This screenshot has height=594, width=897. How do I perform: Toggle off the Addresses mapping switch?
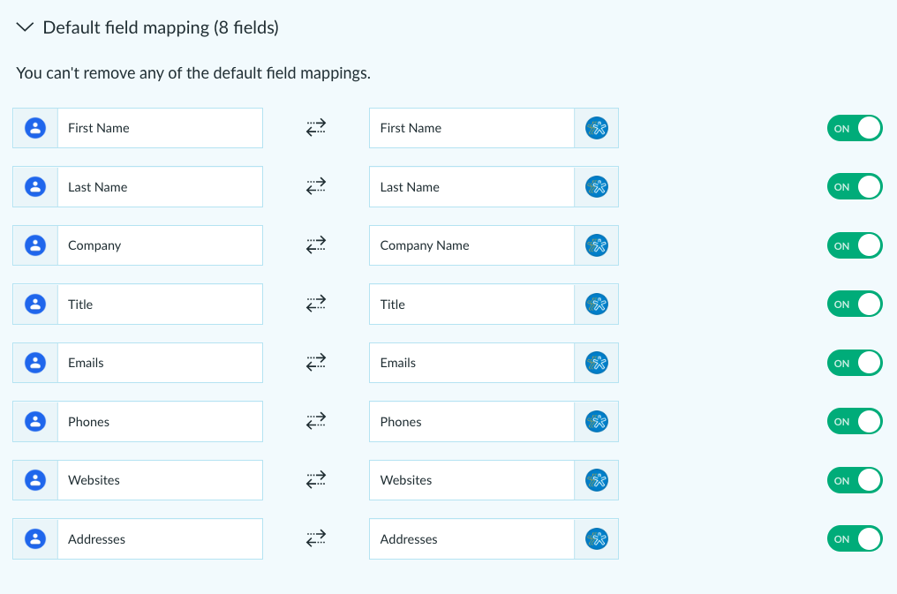point(855,538)
